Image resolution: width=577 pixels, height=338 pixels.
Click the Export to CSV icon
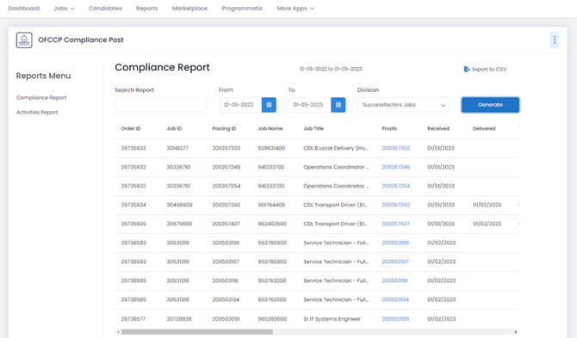point(467,69)
